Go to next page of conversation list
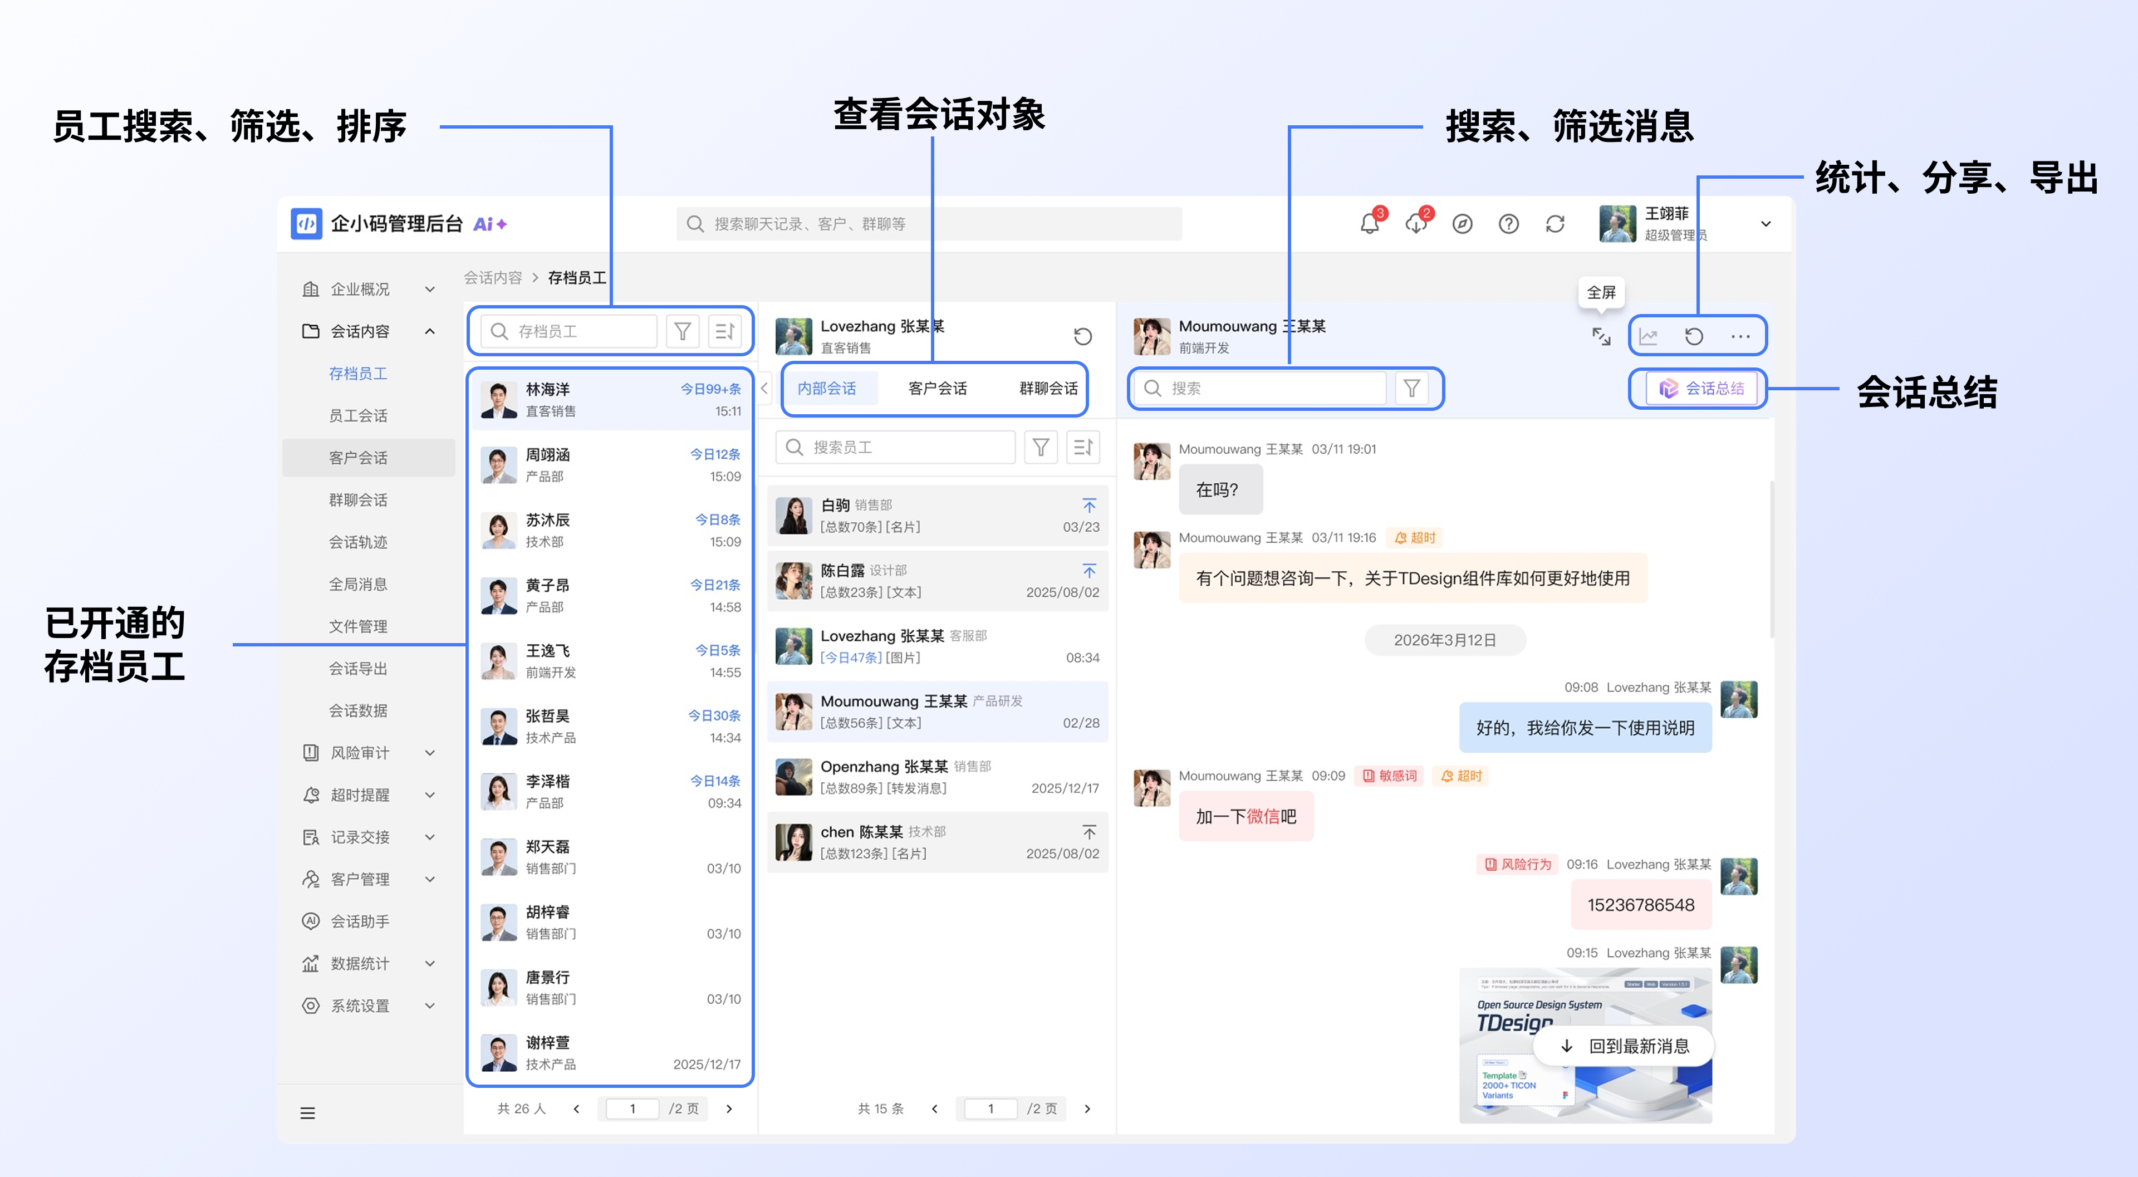This screenshot has width=2138, height=1177. [x=1087, y=1109]
